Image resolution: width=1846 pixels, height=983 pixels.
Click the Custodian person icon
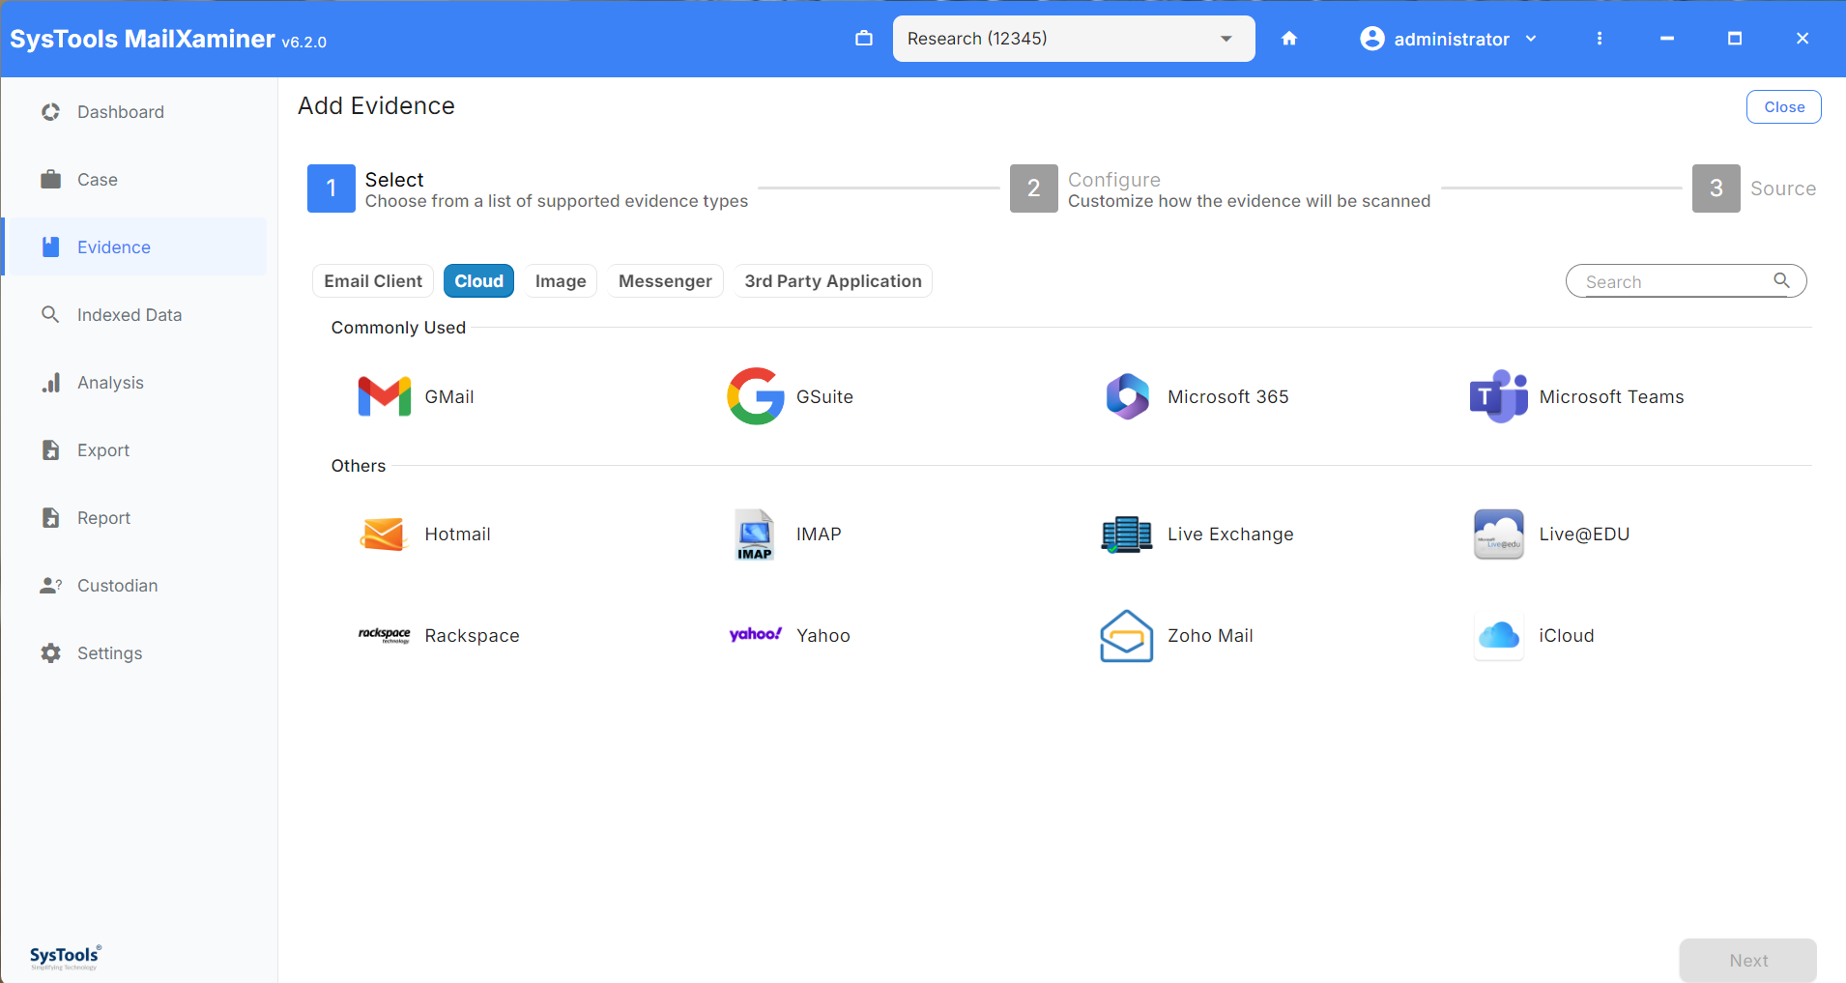coord(50,586)
